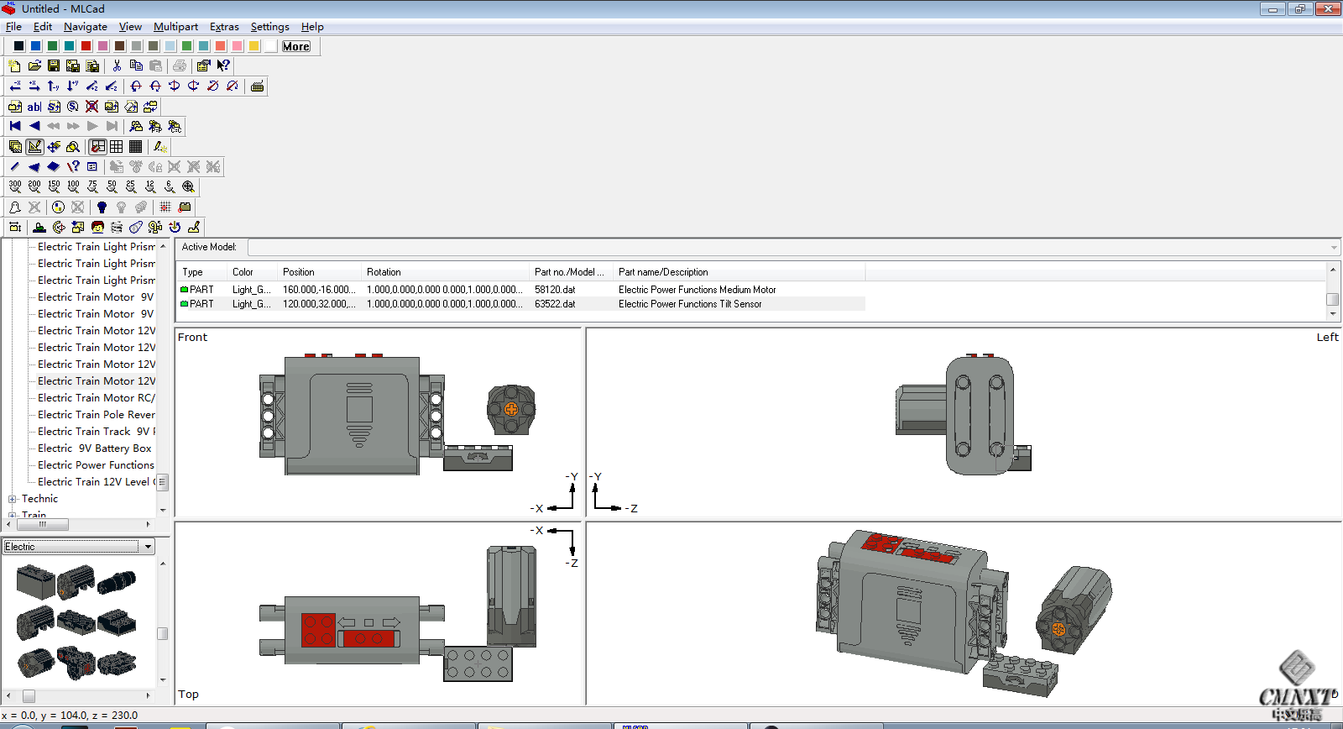
Task: Expand the Technic tree node
Action: [x=12, y=499]
